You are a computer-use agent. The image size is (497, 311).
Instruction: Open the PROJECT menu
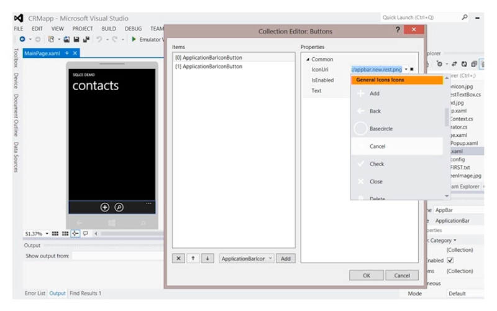click(83, 29)
